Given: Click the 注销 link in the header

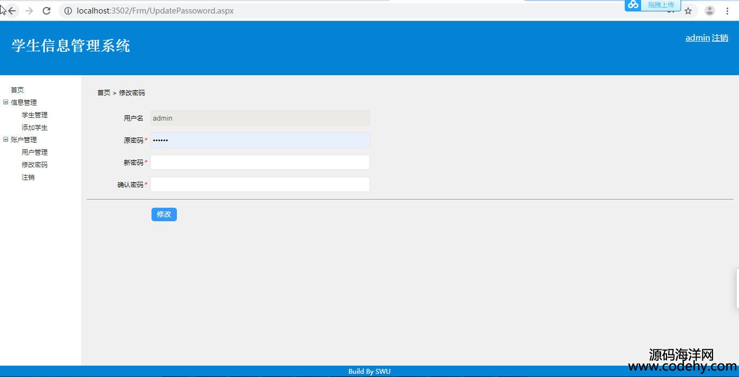Looking at the screenshot, I should coord(720,38).
